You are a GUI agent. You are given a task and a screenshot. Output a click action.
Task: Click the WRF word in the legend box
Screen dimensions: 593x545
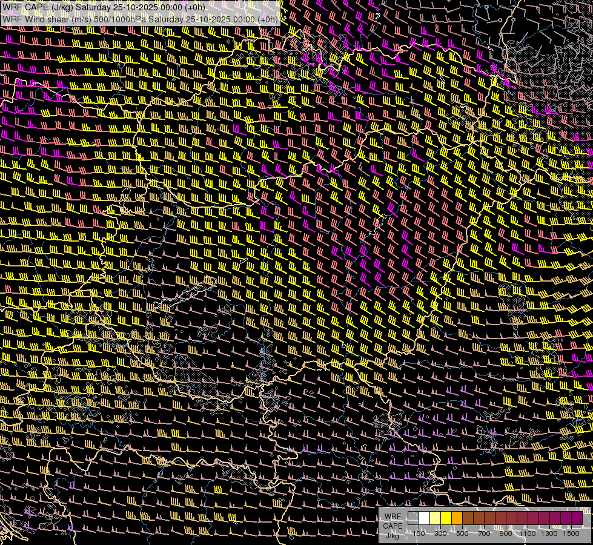(x=393, y=517)
